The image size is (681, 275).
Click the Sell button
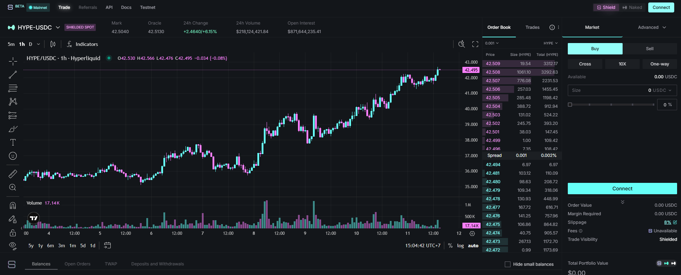pos(650,49)
